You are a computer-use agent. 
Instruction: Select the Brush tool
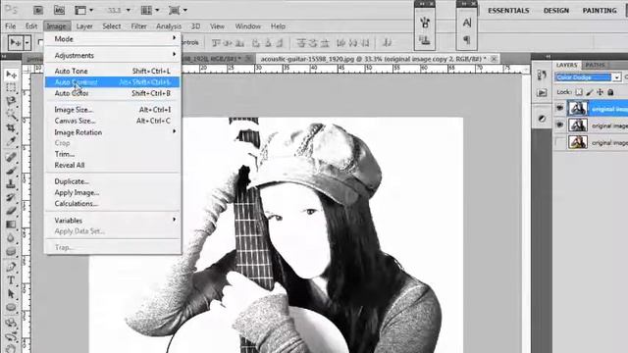11,171
